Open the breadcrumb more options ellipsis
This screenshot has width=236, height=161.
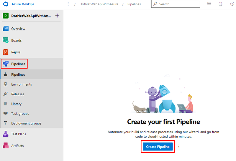click(x=68, y=4)
